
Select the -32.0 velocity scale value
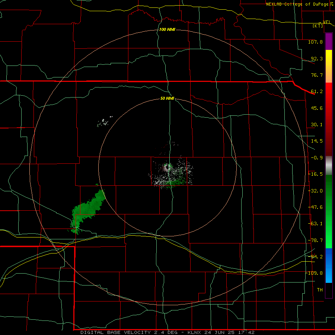coord(315,191)
